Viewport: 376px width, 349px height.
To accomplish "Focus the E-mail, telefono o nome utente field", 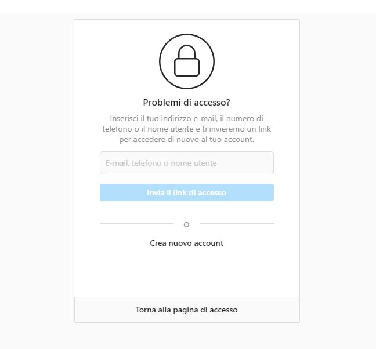I will pos(187,163).
